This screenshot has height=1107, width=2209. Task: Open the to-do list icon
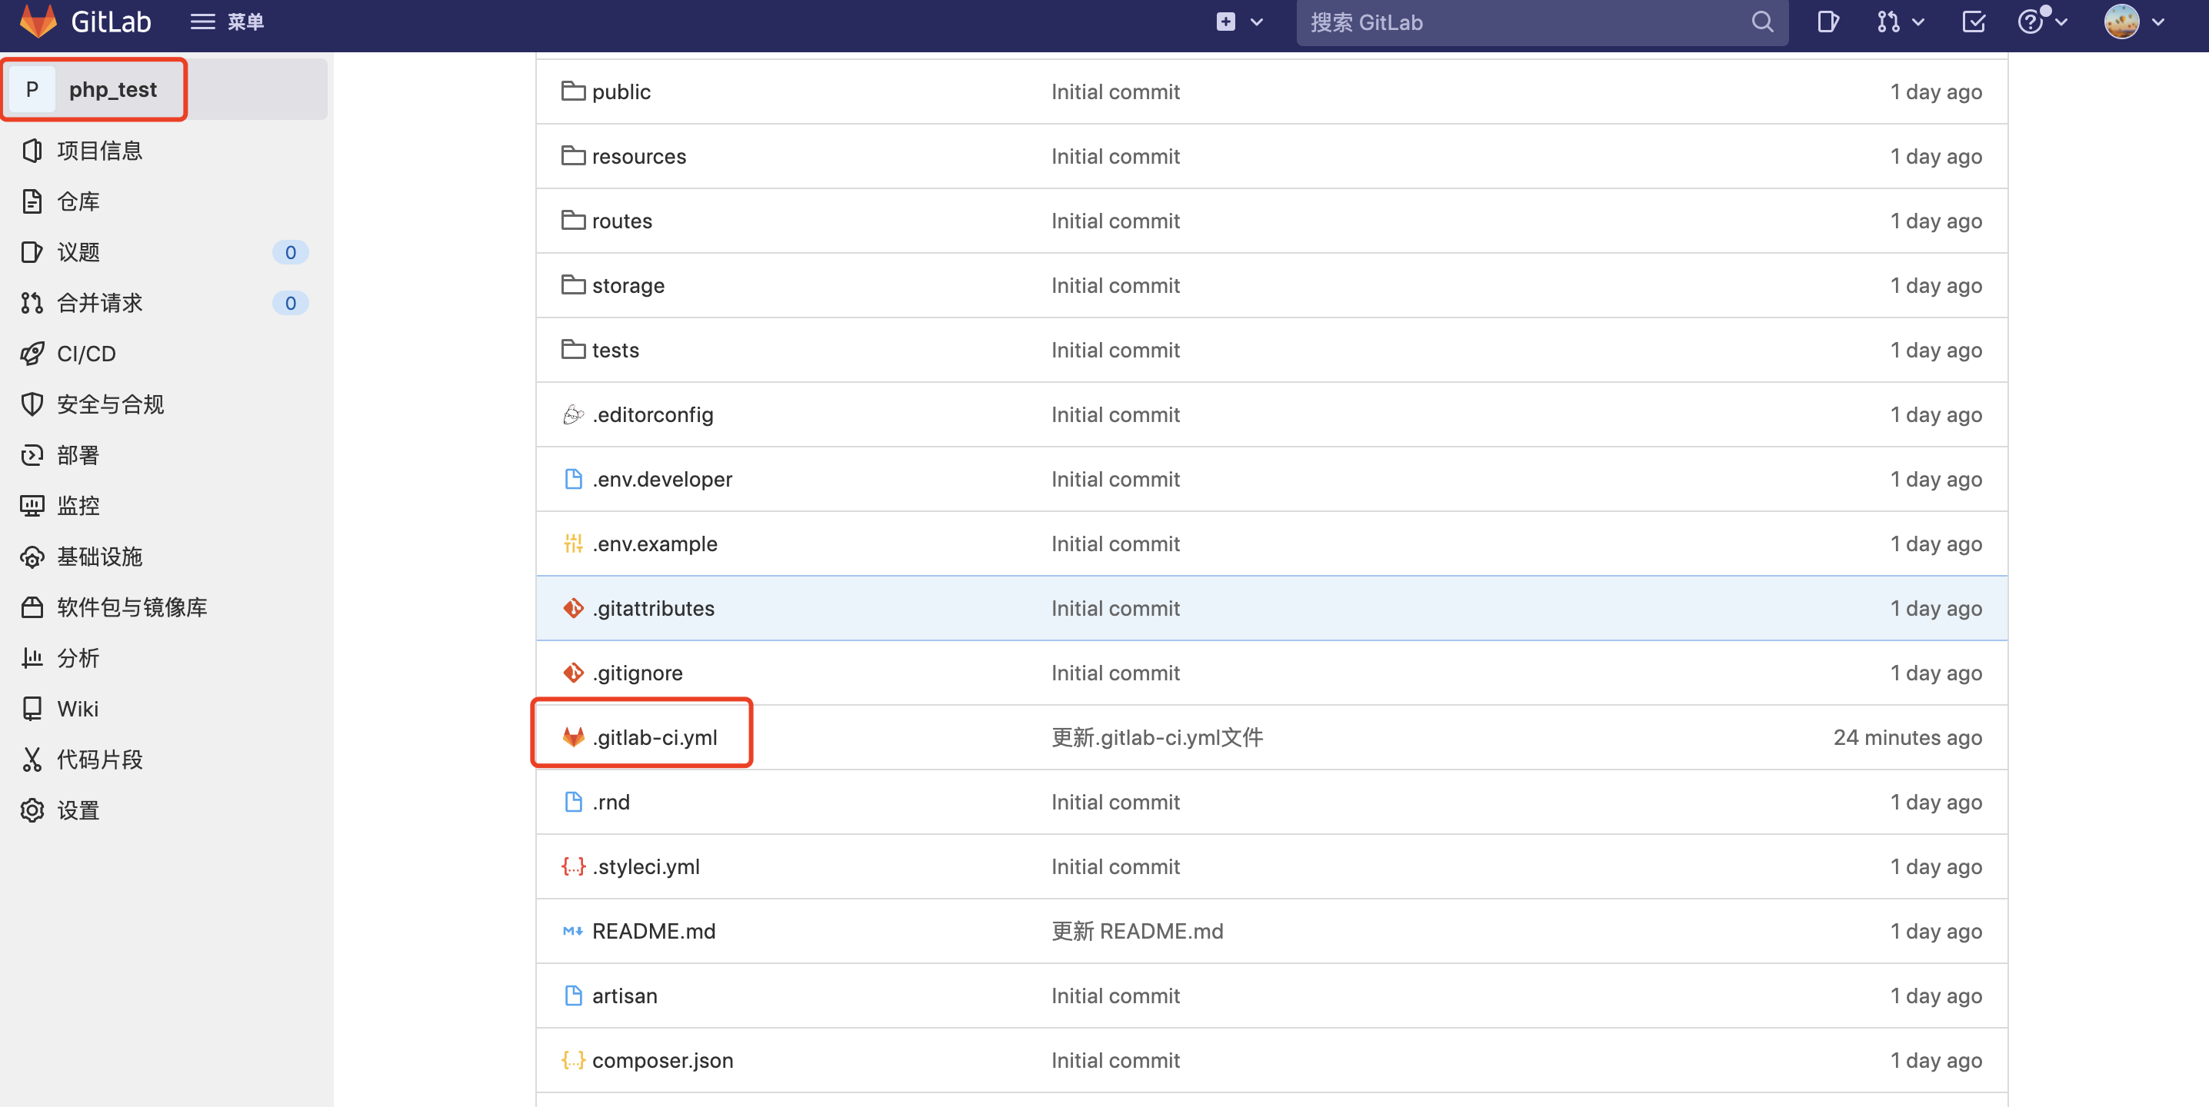tap(1972, 22)
